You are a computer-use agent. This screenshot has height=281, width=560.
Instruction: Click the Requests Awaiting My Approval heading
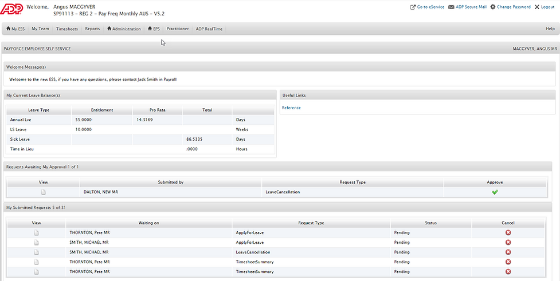[42, 167]
